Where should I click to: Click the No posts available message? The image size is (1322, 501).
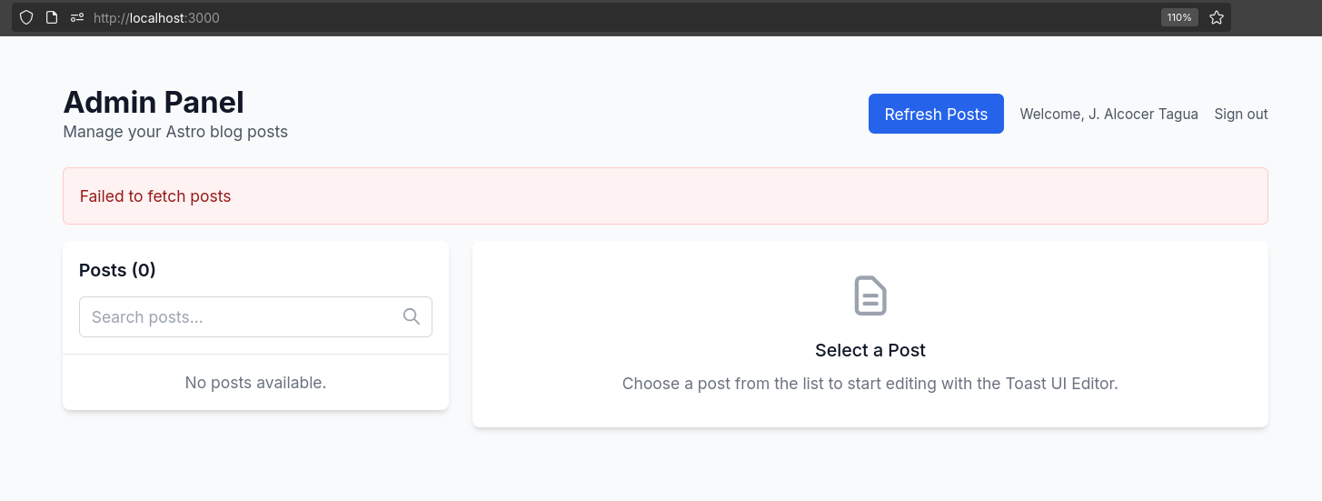[255, 383]
